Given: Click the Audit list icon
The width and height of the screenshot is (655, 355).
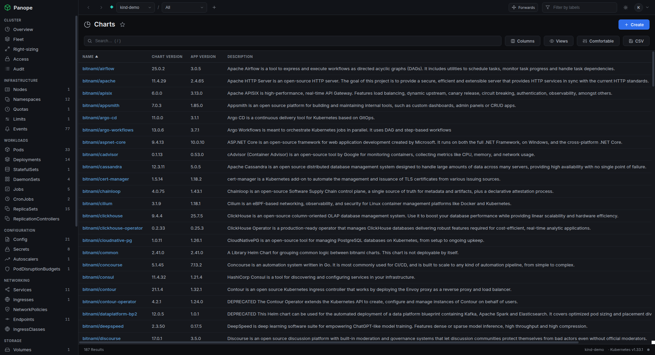Looking at the screenshot, I should point(7,69).
